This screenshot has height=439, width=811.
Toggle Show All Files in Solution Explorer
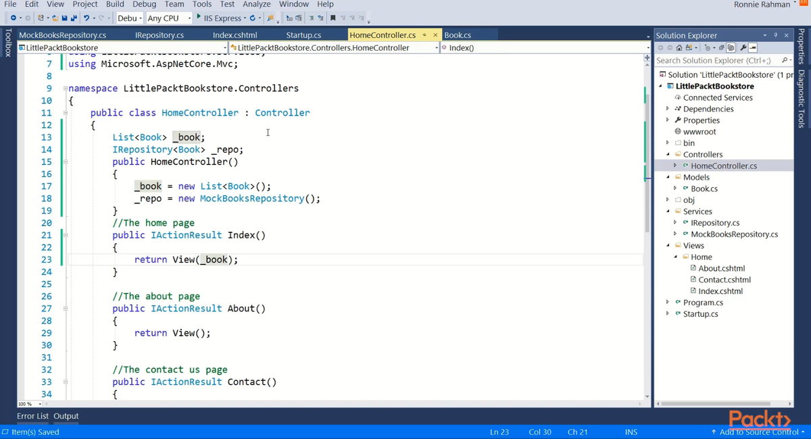pyautogui.click(x=731, y=48)
